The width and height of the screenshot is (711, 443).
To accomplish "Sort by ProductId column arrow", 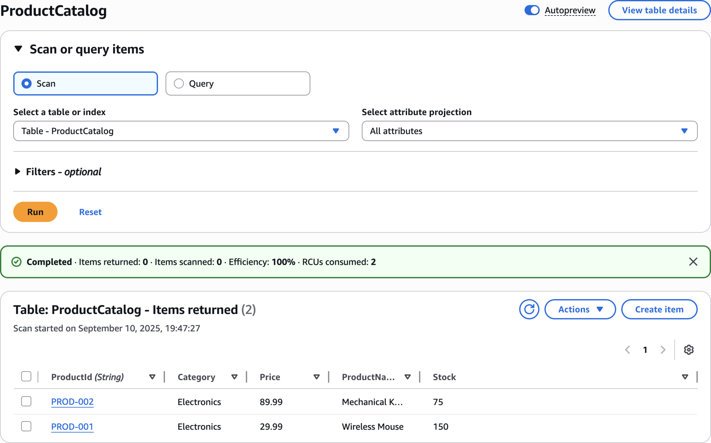I will coord(152,377).
